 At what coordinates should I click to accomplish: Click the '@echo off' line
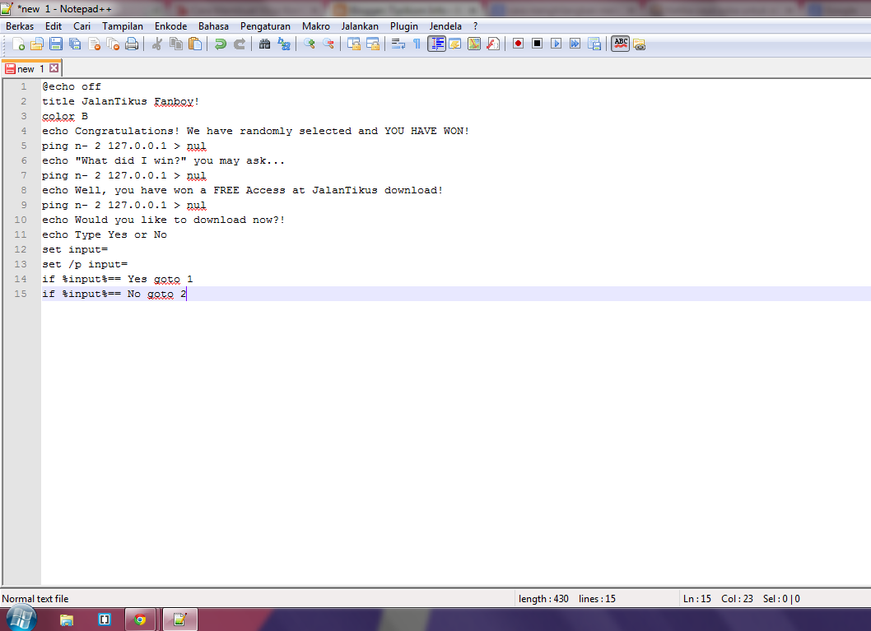pos(72,86)
